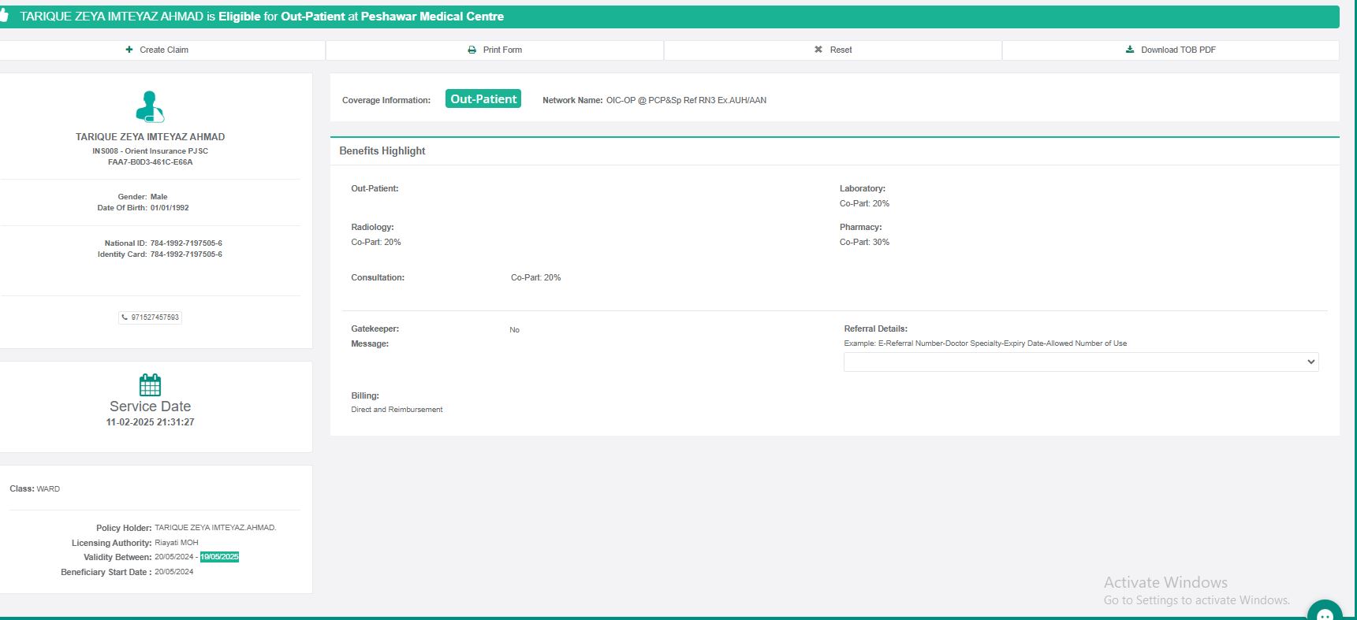This screenshot has width=1357, height=620.
Task: Click the phone number 971527457593
Action: click(x=155, y=317)
